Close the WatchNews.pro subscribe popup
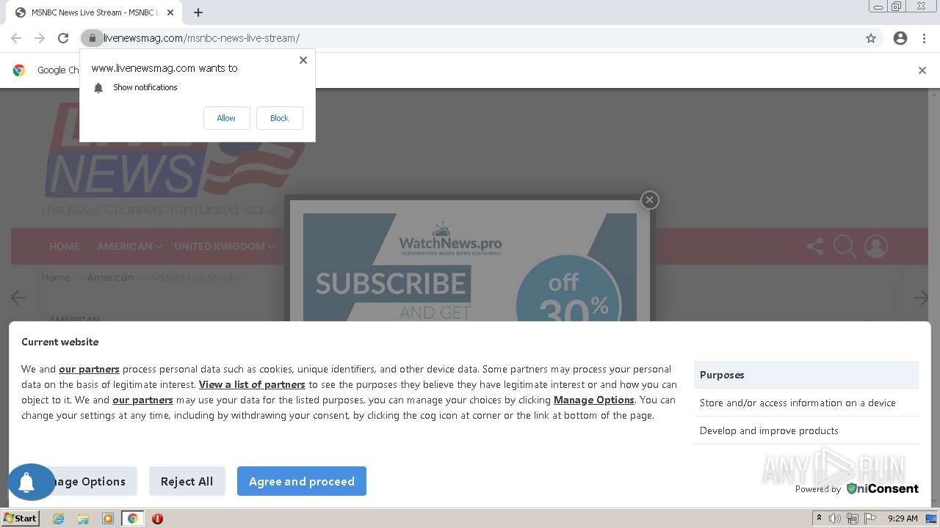 [x=649, y=199]
